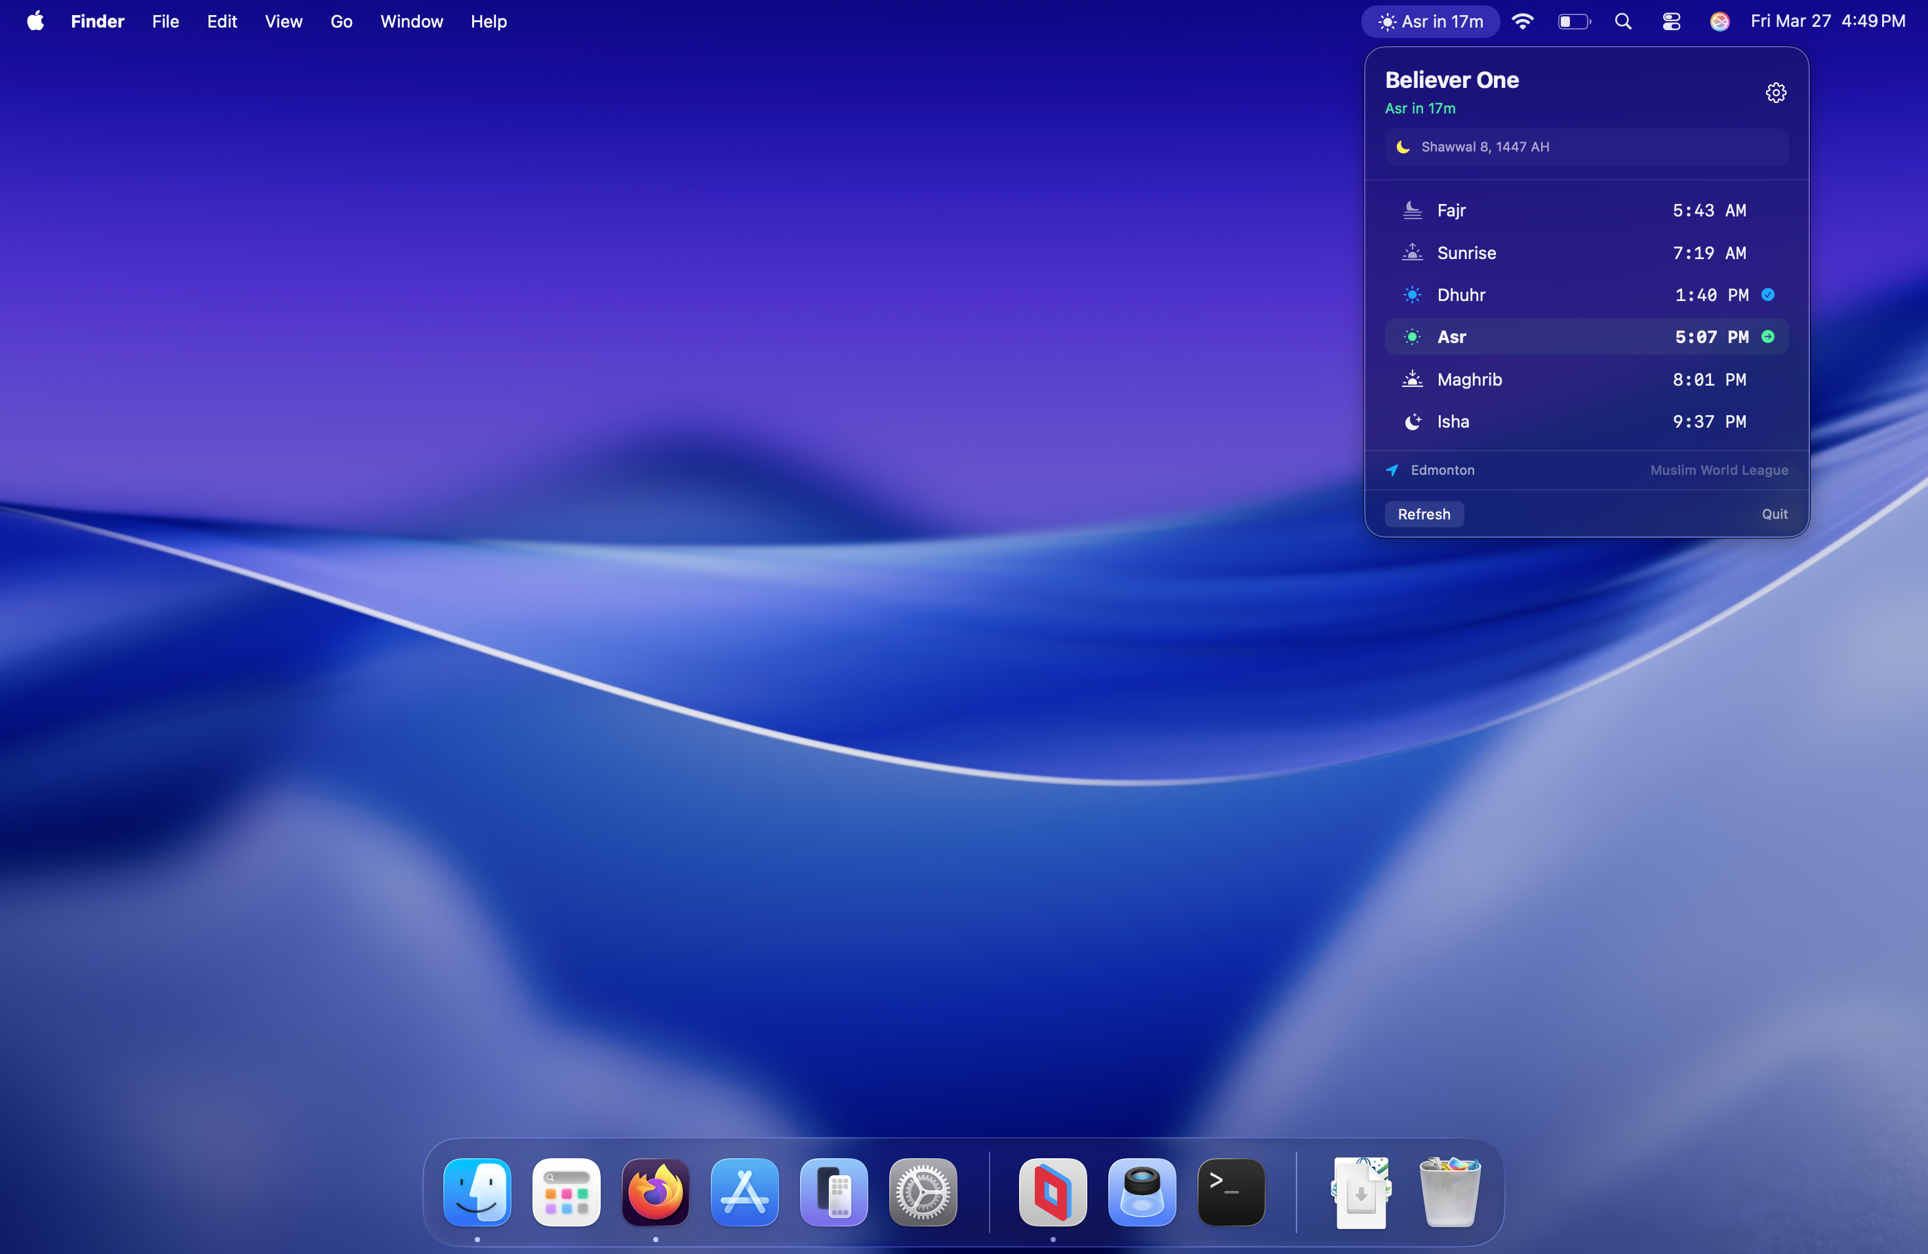Open the Finder menu
The width and height of the screenshot is (1928, 1254).
97,21
